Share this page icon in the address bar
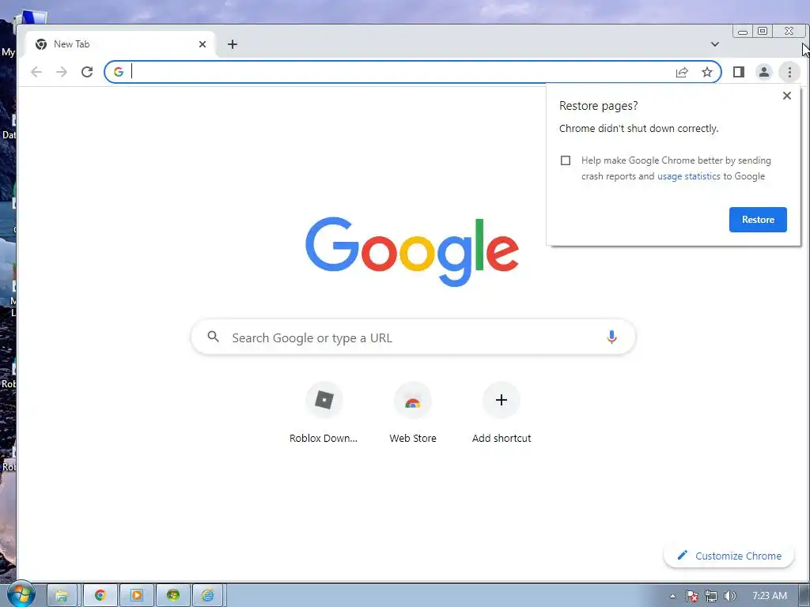The width and height of the screenshot is (810, 607). [682, 72]
